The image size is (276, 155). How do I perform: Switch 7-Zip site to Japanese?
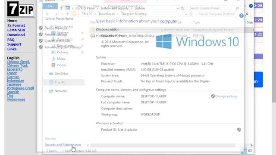click(14, 84)
